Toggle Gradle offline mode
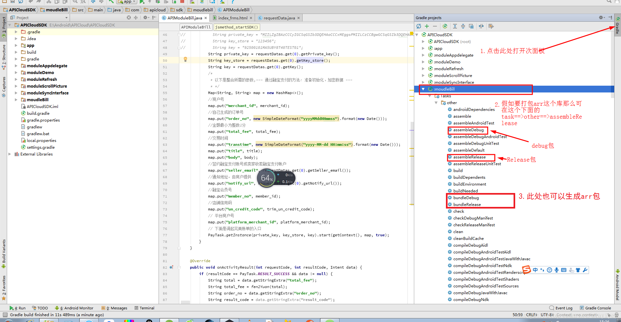 (x=481, y=26)
